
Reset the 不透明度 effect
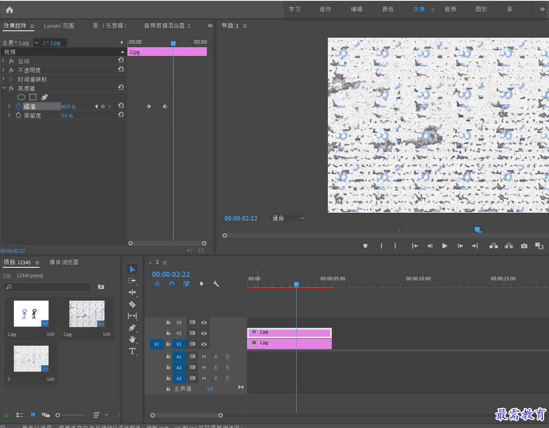(121, 69)
